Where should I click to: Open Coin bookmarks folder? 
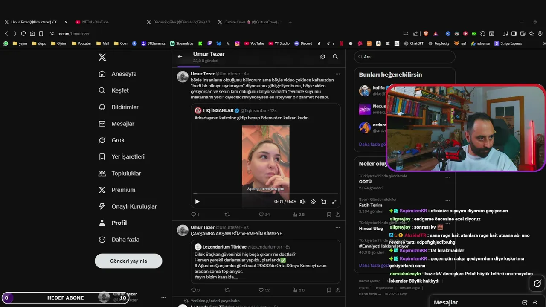tap(120, 43)
